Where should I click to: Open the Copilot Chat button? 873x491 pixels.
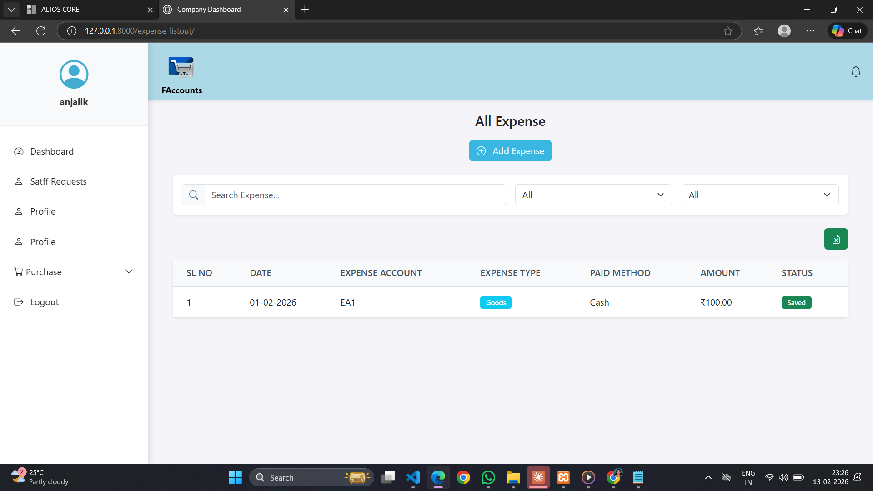(x=847, y=31)
